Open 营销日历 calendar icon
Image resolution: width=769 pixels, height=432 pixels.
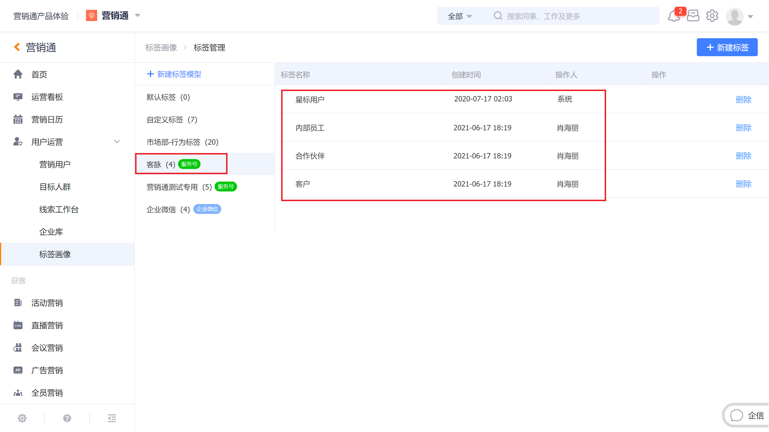tap(18, 119)
